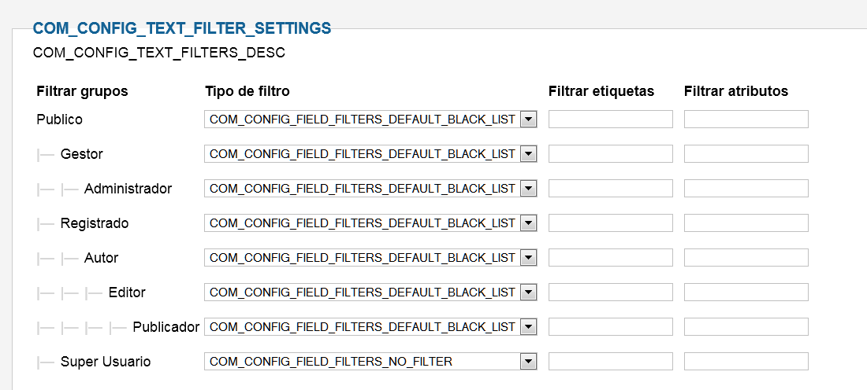Viewport: 867px width, 390px height.
Task: Click the Filtrar etiquetas field for Registrado
Action: (610, 223)
